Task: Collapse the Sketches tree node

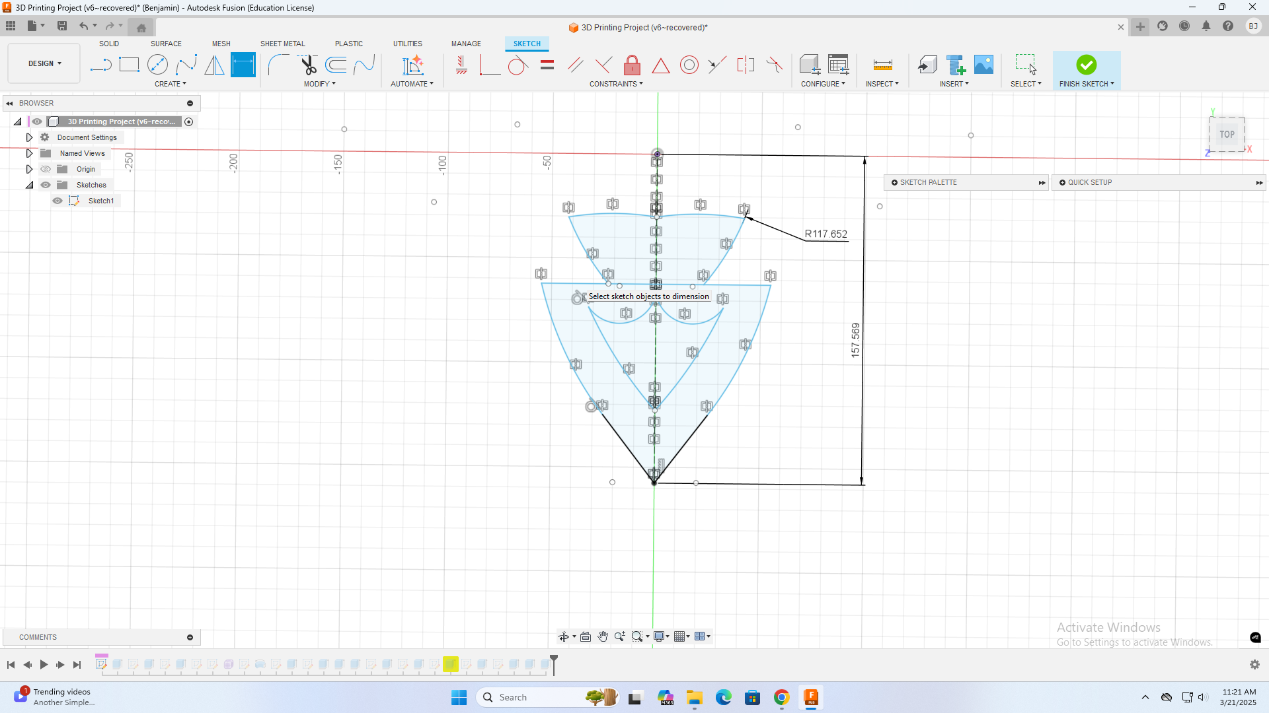Action: coord(29,185)
